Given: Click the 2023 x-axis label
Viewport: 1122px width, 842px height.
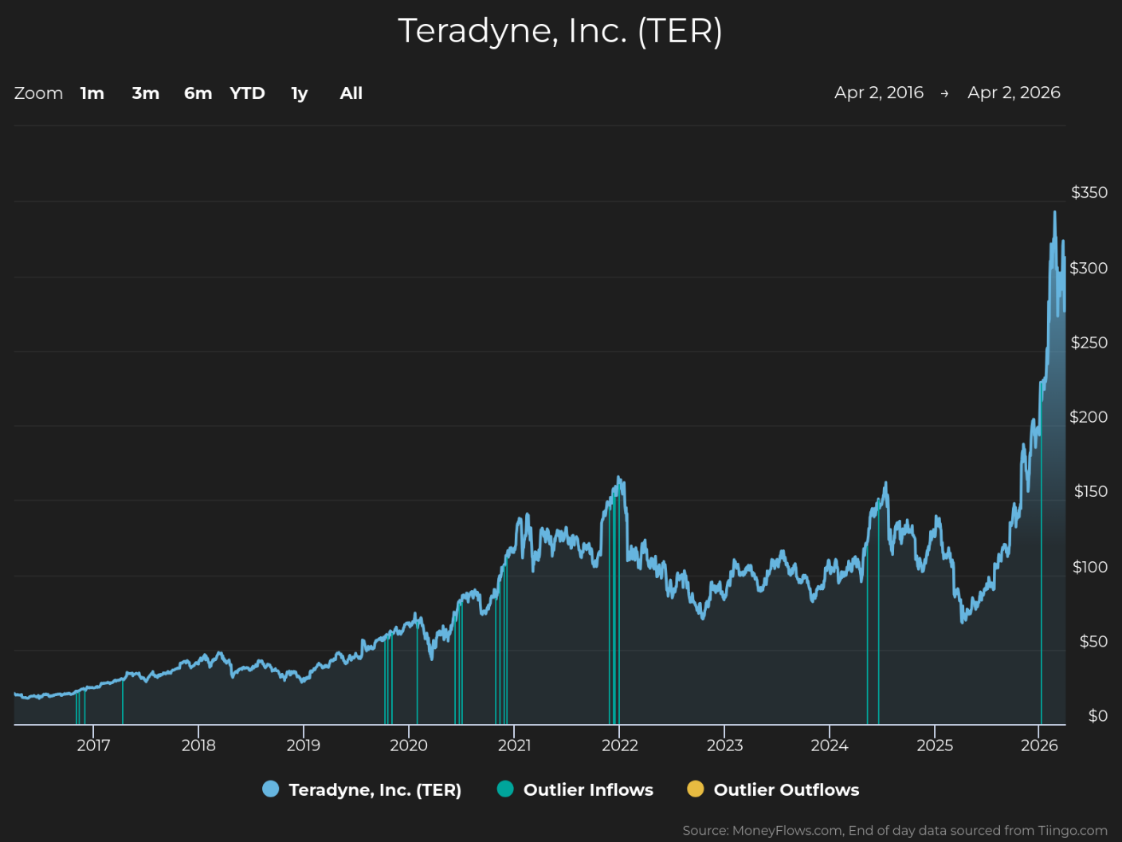Looking at the screenshot, I should [724, 746].
